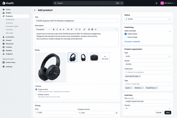177x118 pixels.
Task: Click the second alignment icon in toolbar
Action: pos(72,29)
